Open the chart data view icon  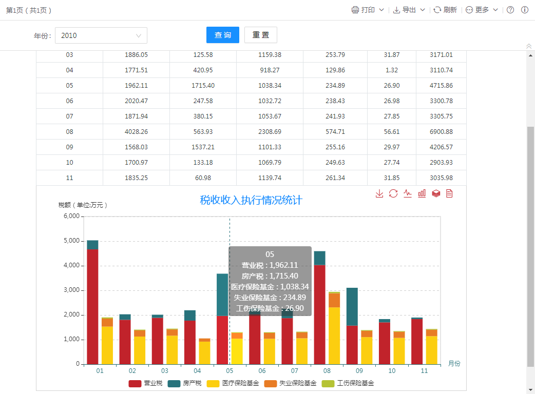click(449, 193)
